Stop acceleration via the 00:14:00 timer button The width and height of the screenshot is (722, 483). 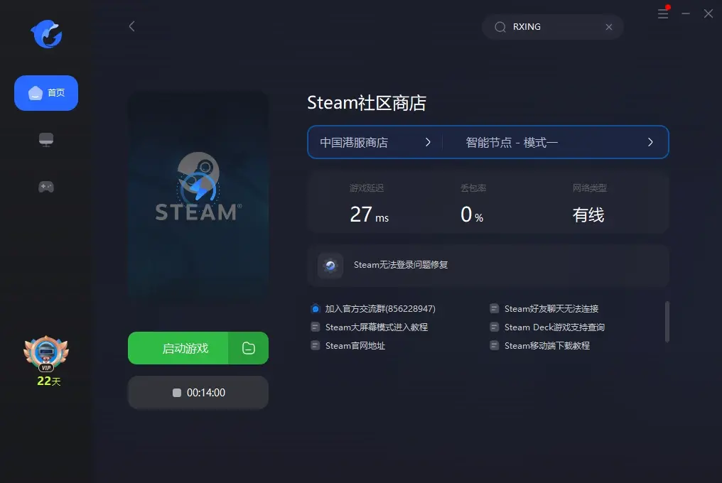click(198, 392)
